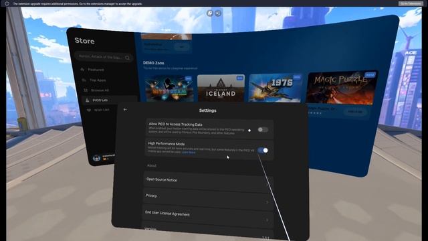Viewport: 428px width, 241px height.
Task: Click the extension upgrade notification text
Action: [x=78, y=4]
